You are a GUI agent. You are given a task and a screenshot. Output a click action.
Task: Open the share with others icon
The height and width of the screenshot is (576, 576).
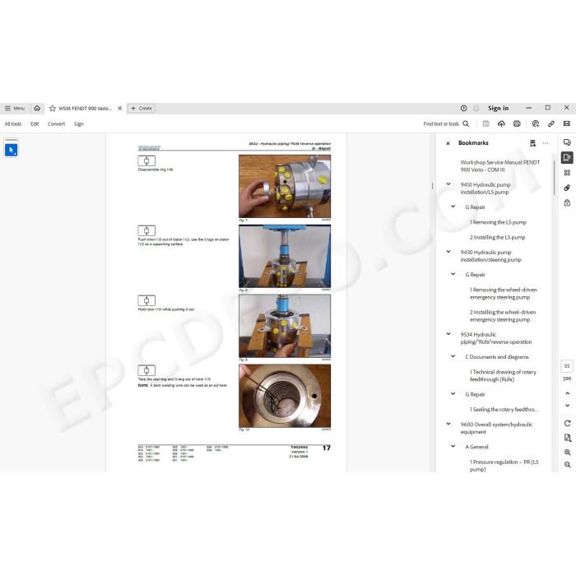(536, 123)
